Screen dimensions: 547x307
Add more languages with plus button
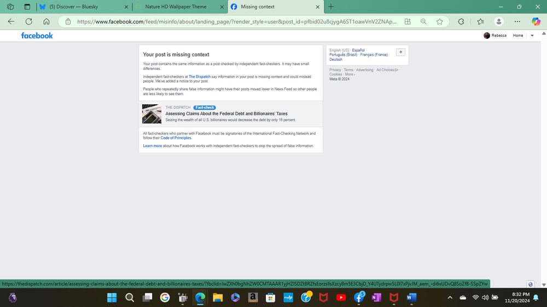[x=400, y=52]
